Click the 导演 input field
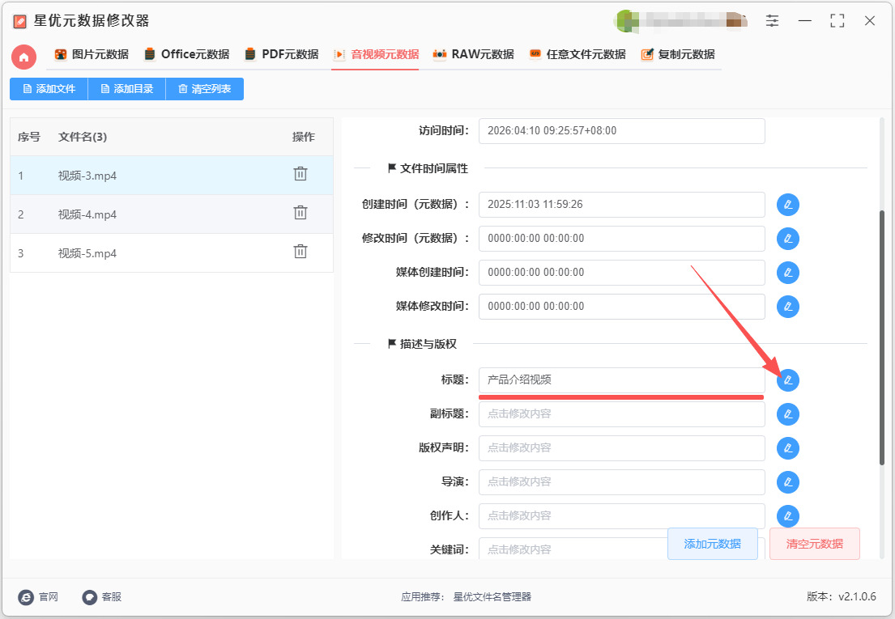 [x=621, y=481]
